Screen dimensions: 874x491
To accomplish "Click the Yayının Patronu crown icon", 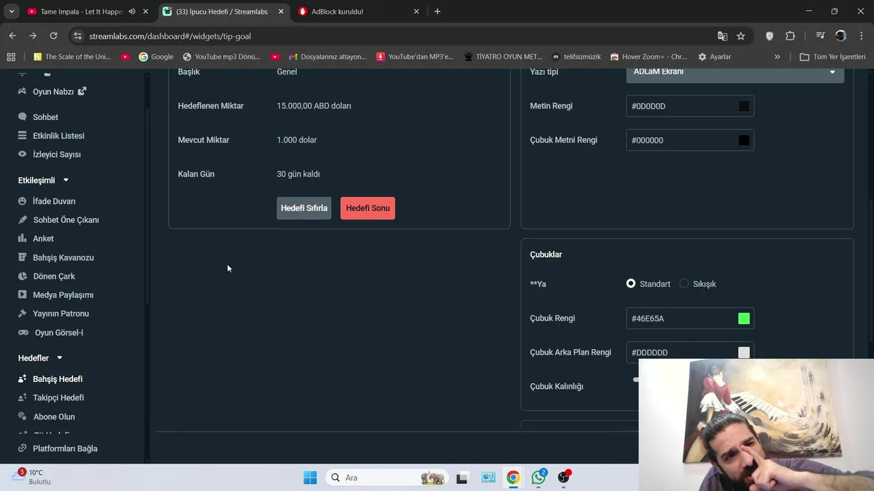I will pos(23,314).
